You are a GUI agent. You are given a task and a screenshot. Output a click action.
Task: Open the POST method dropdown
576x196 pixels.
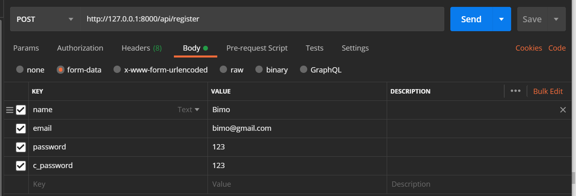tap(45, 19)
